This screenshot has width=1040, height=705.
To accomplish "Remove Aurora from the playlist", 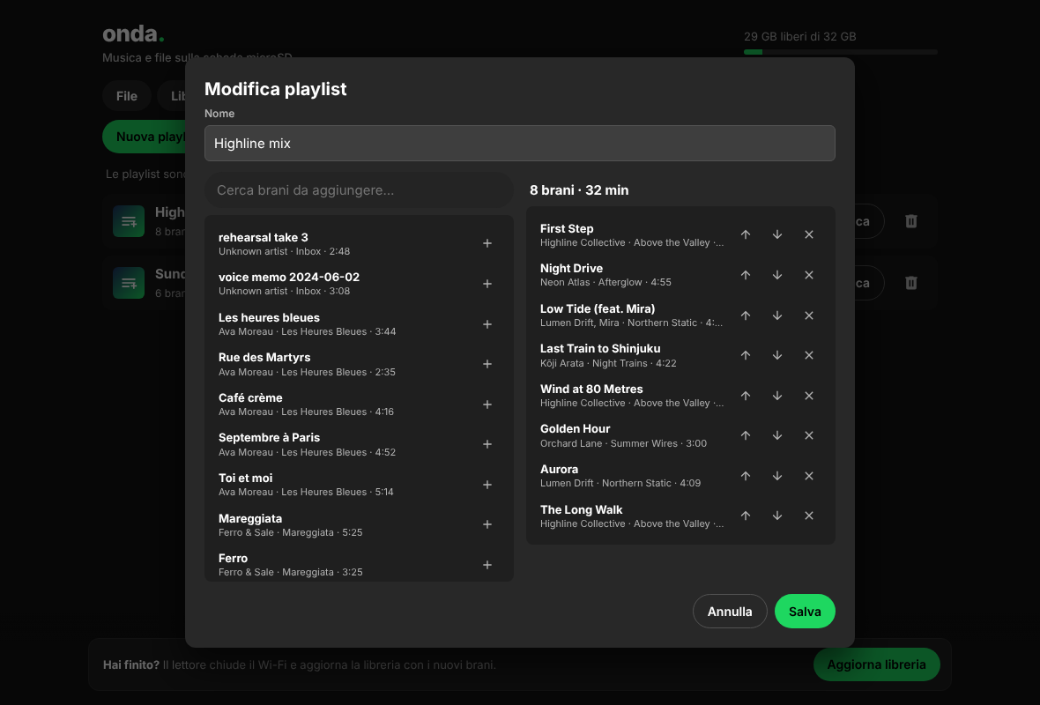I will point(808,476).
